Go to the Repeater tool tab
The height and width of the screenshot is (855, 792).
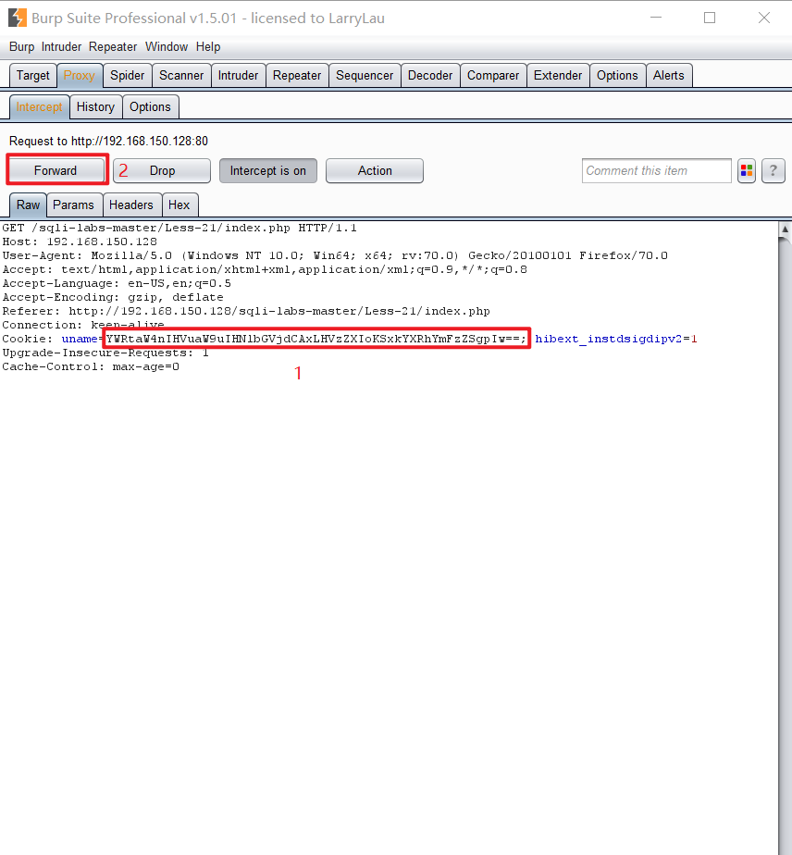click(296, 75)
